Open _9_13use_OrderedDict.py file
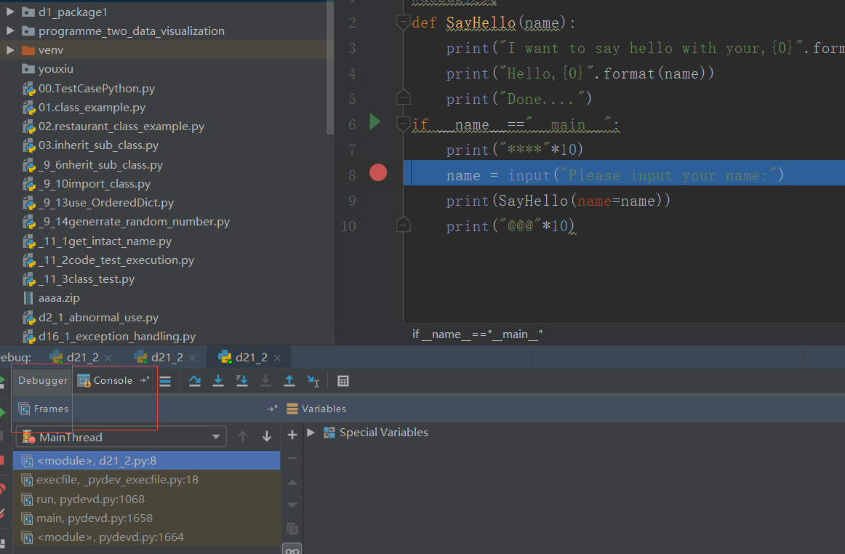 (99, 203)
